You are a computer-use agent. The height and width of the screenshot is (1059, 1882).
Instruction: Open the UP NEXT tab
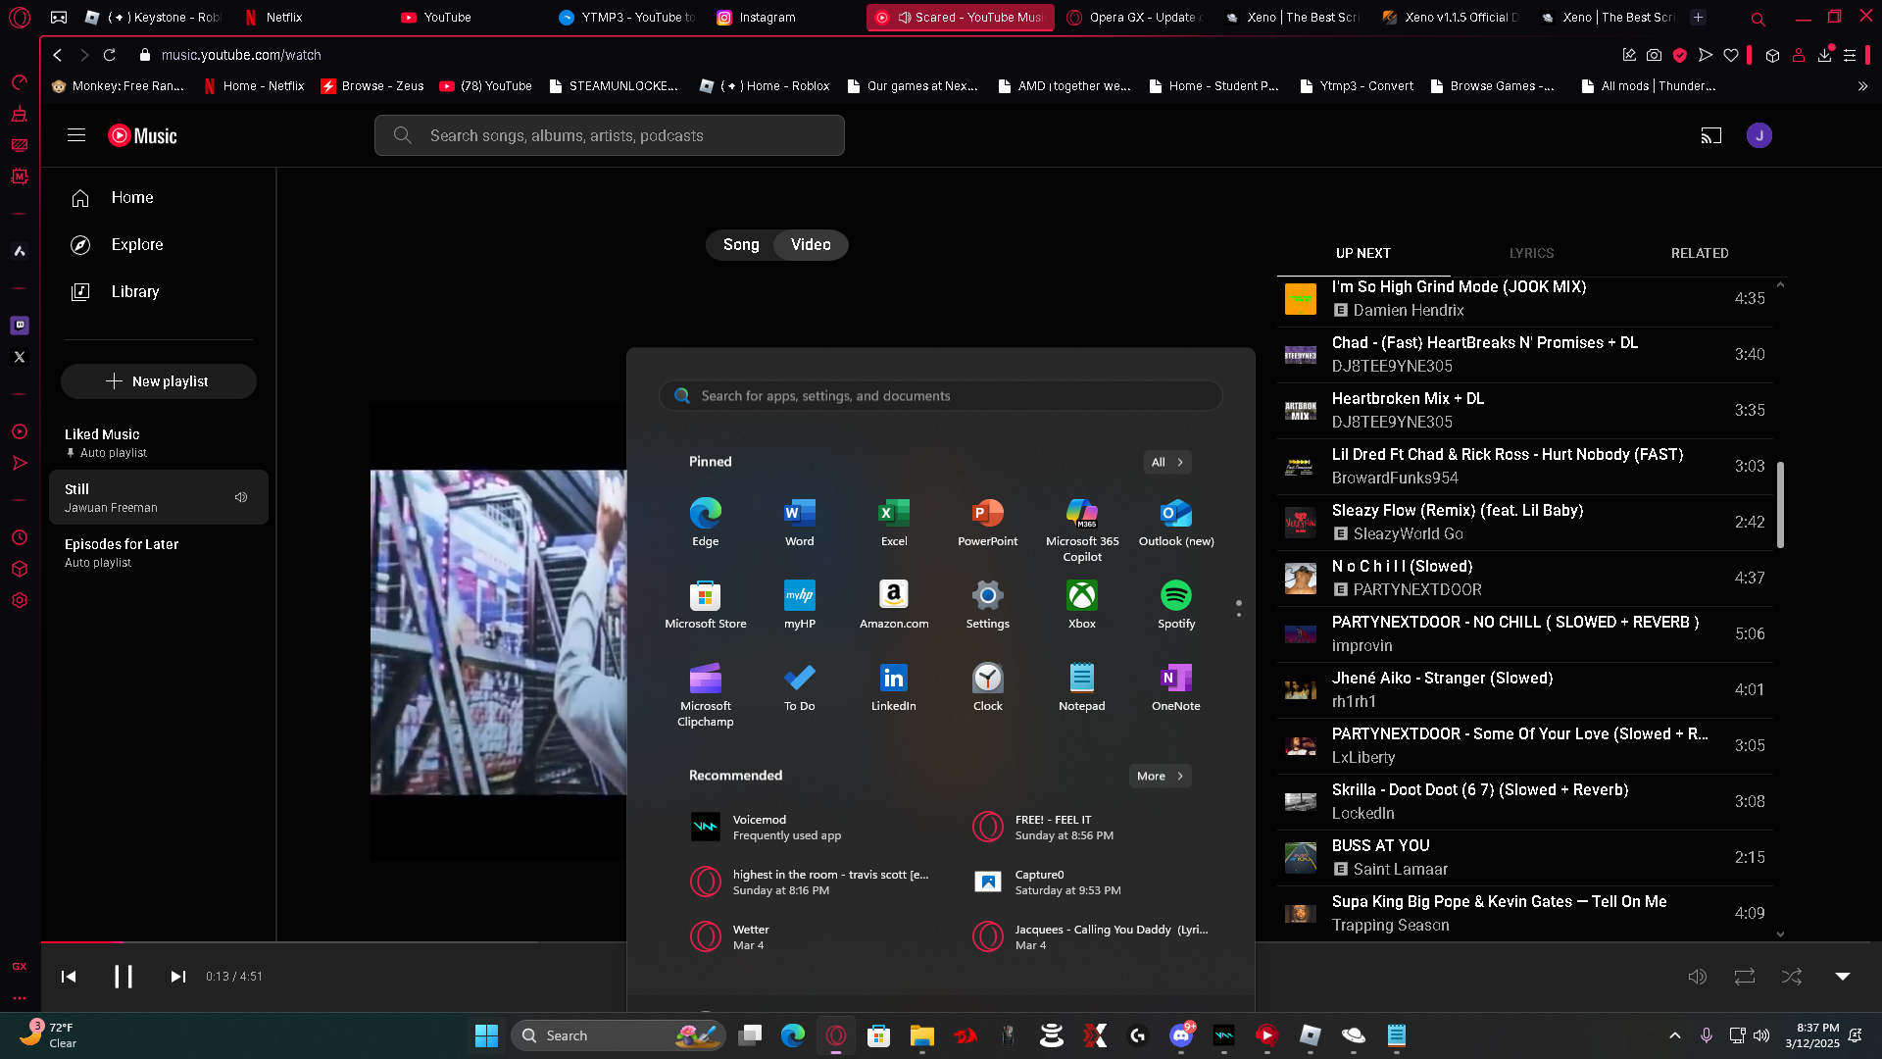coord(1362,253)
